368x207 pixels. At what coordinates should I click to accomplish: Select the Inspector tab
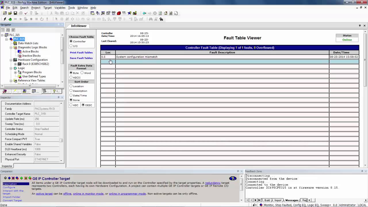(x=7, y=166)
